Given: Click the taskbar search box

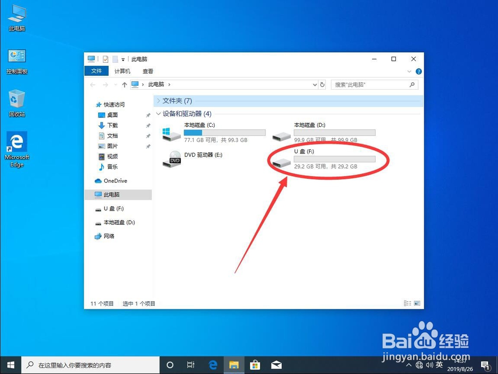Looking at the screenshot, I should (91, 365).
